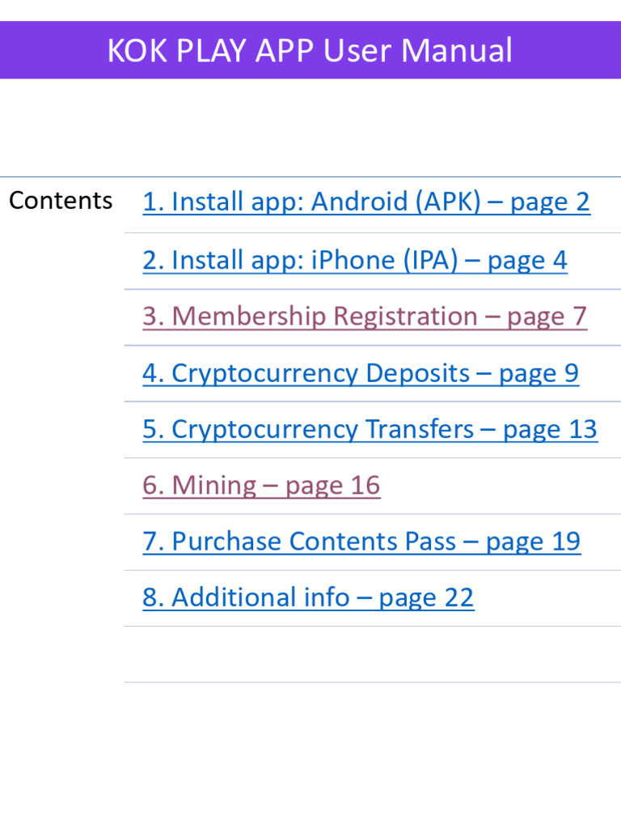Click the KOK PLAY APP User Manual title
This screenshot has height=829, width=621.
(310, 50)
